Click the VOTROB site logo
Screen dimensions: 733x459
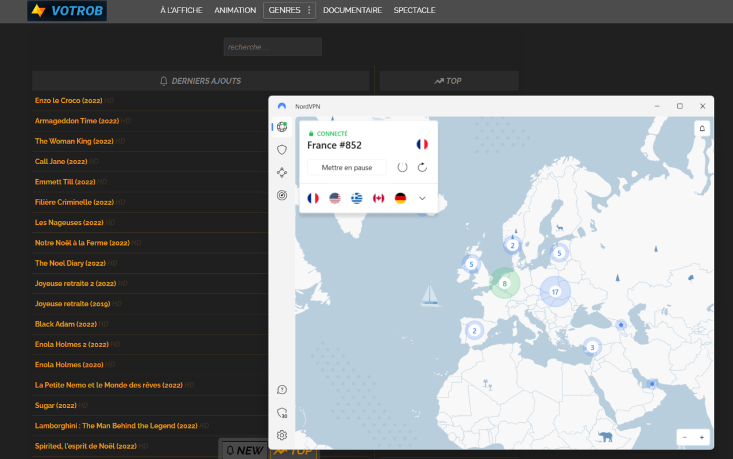(67, 10)
